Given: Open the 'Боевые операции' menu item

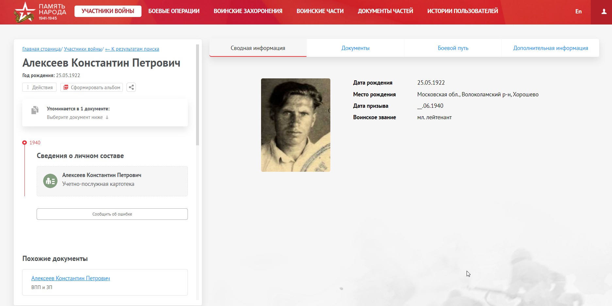Looking at the screenshot, I should (x=174, y=11).
